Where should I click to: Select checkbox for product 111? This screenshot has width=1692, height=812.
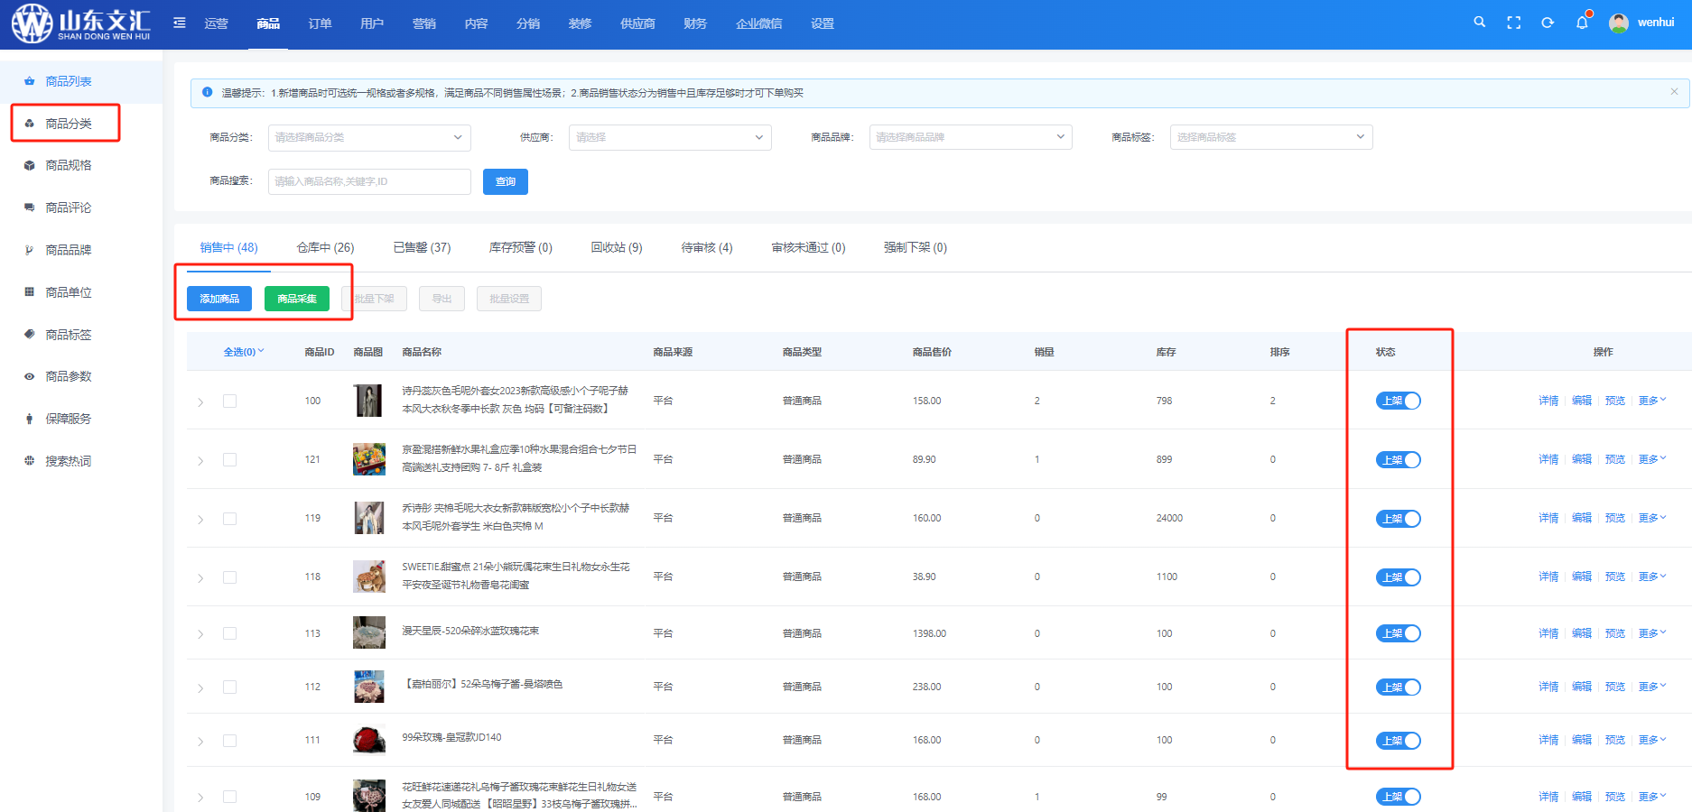tap(230, 740)
